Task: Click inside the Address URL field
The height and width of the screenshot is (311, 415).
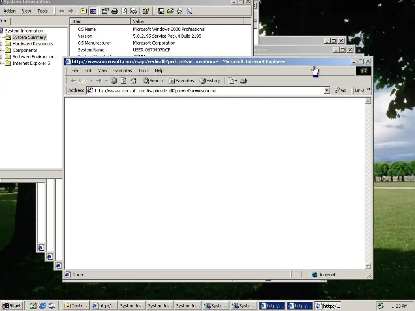Action: click(205, 90)
